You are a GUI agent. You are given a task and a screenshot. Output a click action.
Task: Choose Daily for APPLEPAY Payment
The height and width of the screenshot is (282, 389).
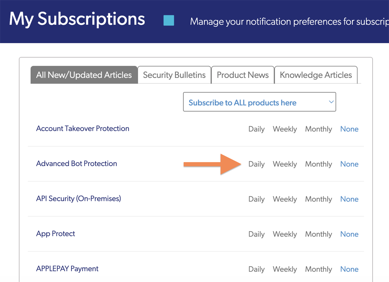pyautogui.click(x=256, y=269)
